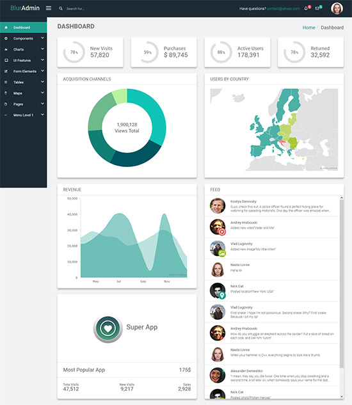
Task: Click the Most Popular App label
Action: click(84, 370)
